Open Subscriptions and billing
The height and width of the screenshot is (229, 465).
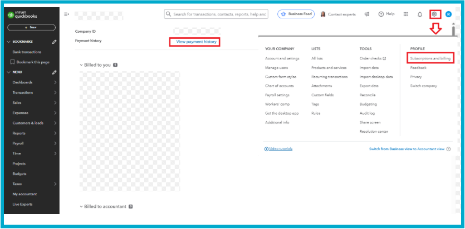click(430, 58)
